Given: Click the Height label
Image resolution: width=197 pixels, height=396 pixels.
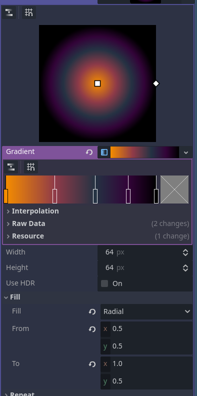Looking at the screenshot, I should 17,267.
